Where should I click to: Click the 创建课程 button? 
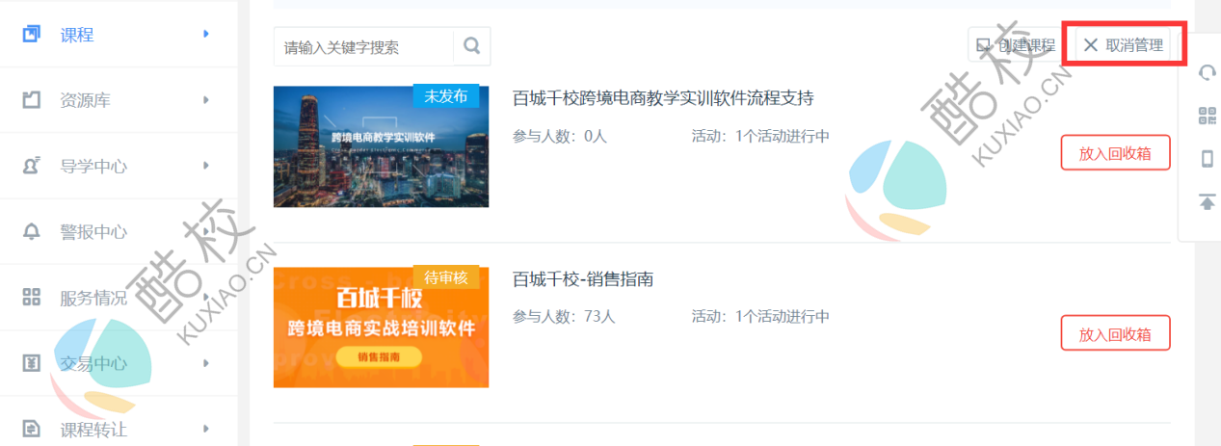click(x=1016, y=45)
